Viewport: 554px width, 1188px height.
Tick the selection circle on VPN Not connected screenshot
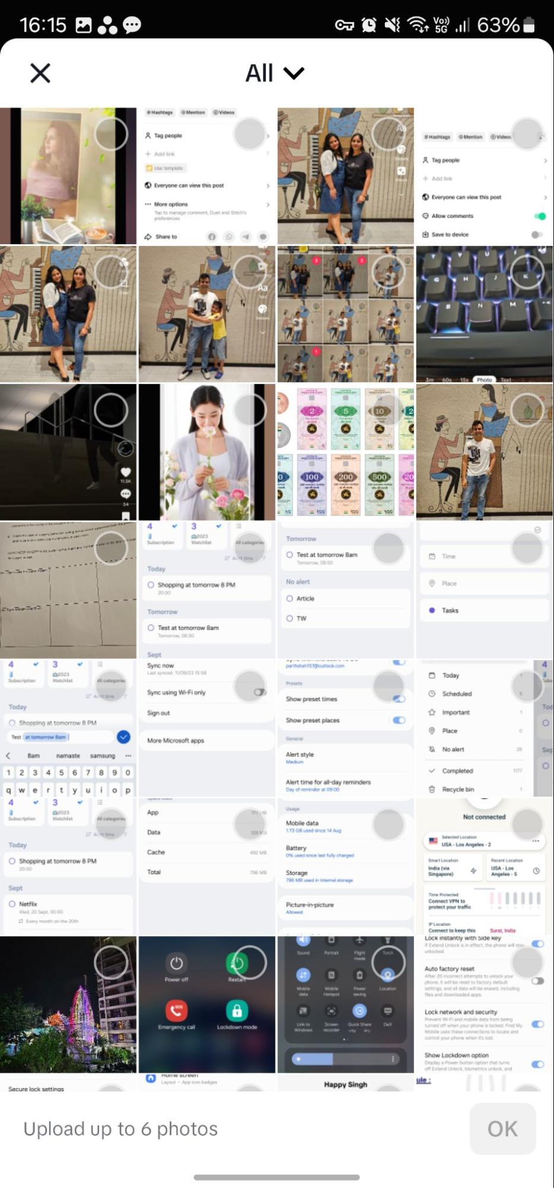(527, 824)
